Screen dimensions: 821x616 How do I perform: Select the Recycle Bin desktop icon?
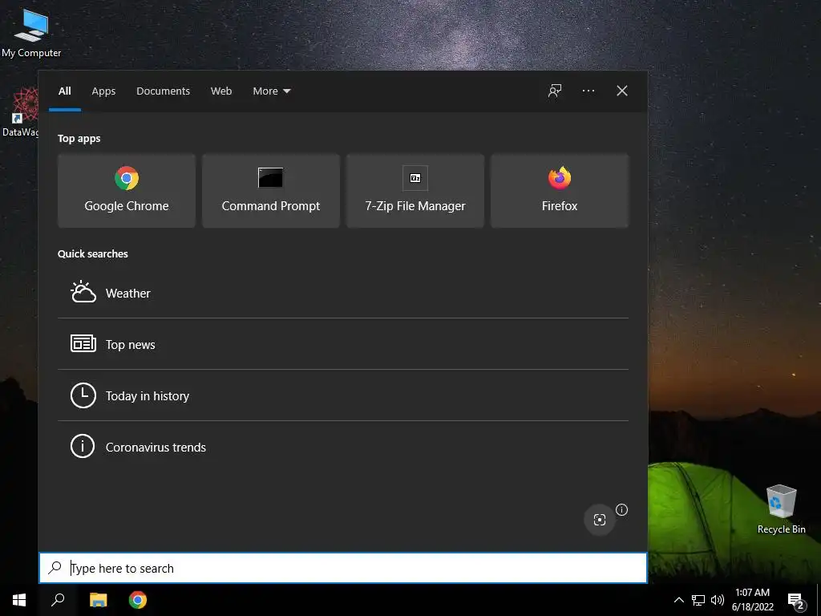[x=781, y=509]
